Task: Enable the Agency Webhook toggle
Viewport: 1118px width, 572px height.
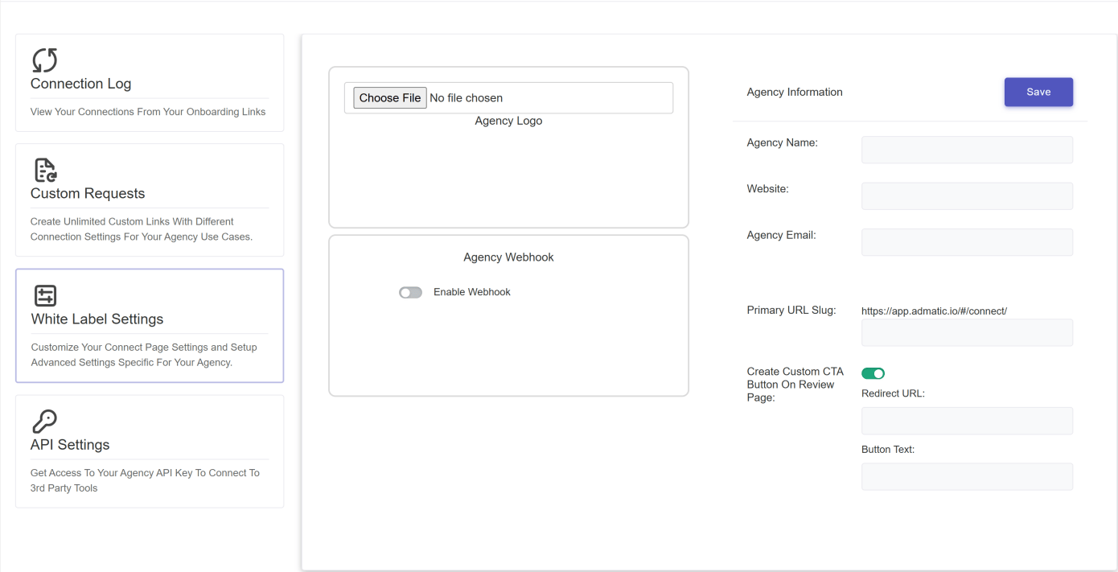Action: (x=410, y=292)
